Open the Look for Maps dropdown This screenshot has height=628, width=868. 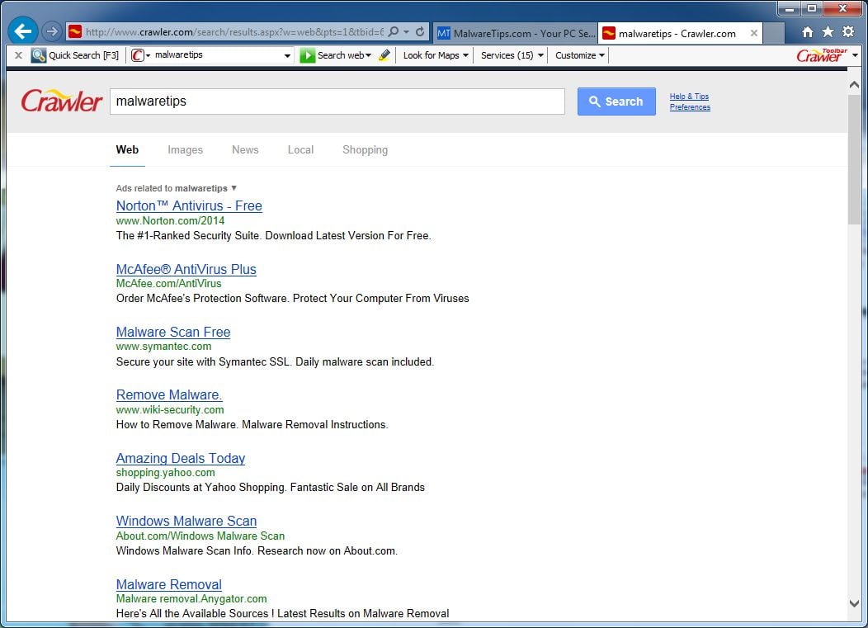pyautogui.click(x=436, y=54)
